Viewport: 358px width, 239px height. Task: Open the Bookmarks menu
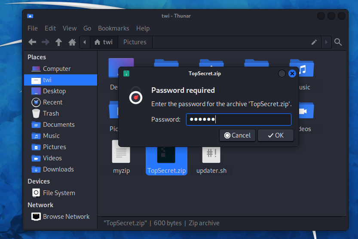(113, 28)
